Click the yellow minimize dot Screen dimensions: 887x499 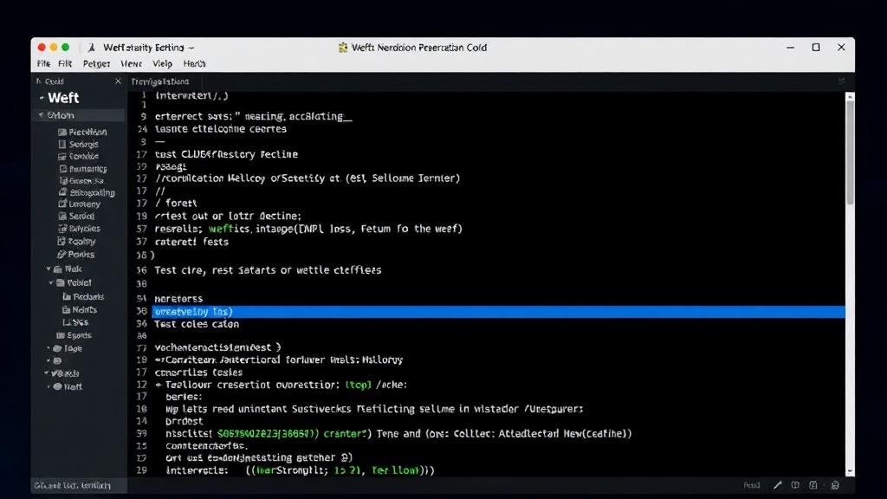pos(54,48)
